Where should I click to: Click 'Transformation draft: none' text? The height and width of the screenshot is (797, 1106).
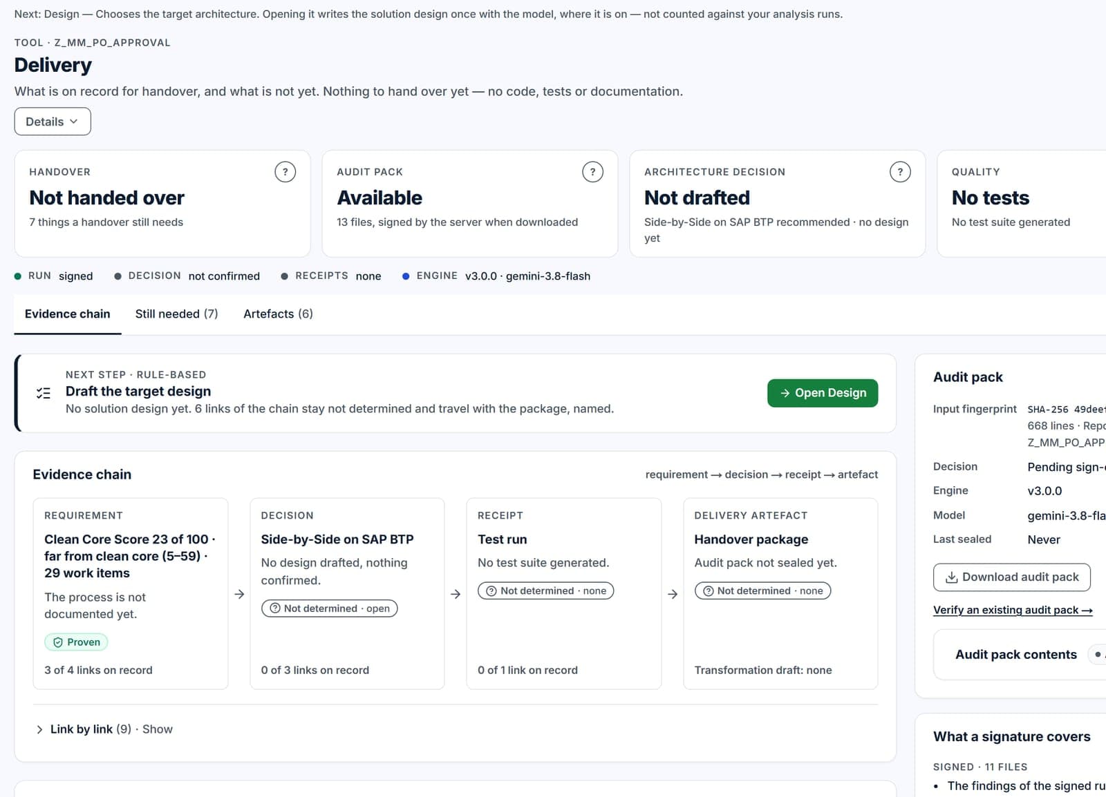[763, 671]
